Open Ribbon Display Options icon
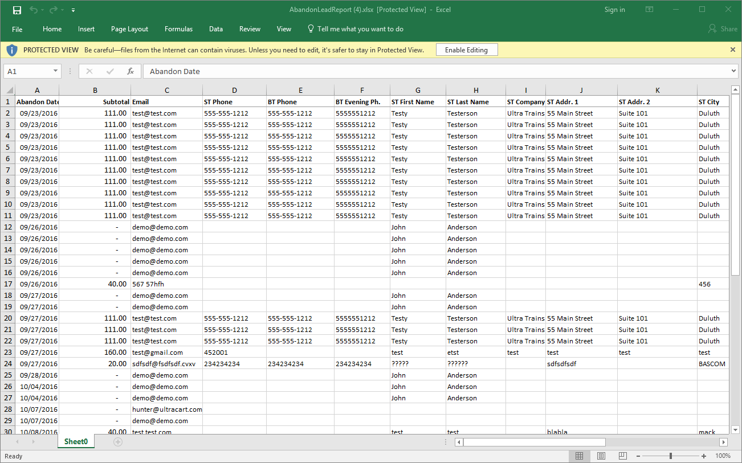The image size is (742, 463). coord(649,10)
